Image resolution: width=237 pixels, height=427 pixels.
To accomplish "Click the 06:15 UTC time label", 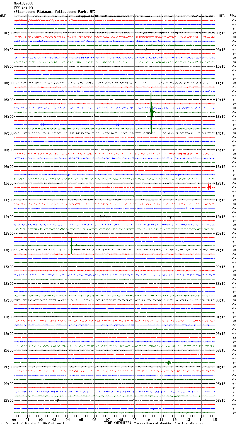I will coord(221,401).
